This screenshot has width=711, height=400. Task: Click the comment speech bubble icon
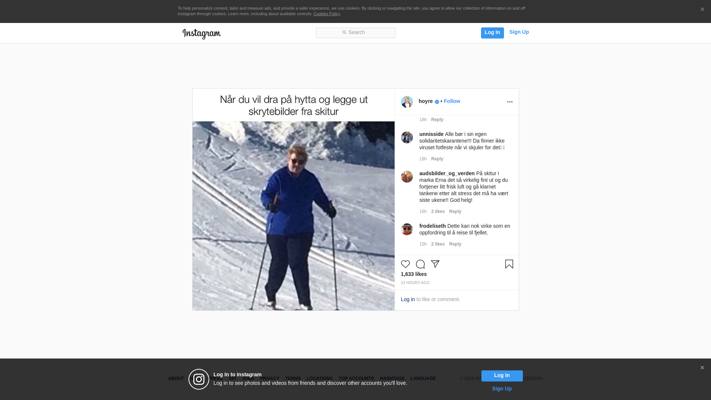420,264
